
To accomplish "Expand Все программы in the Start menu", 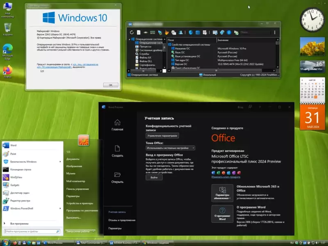I will pos(19,223).
